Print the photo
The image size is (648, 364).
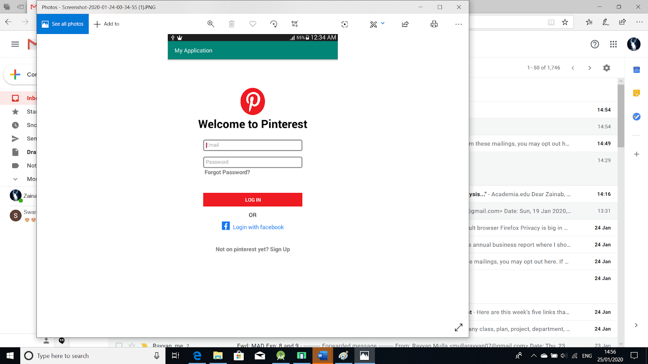tap(434, 24)
